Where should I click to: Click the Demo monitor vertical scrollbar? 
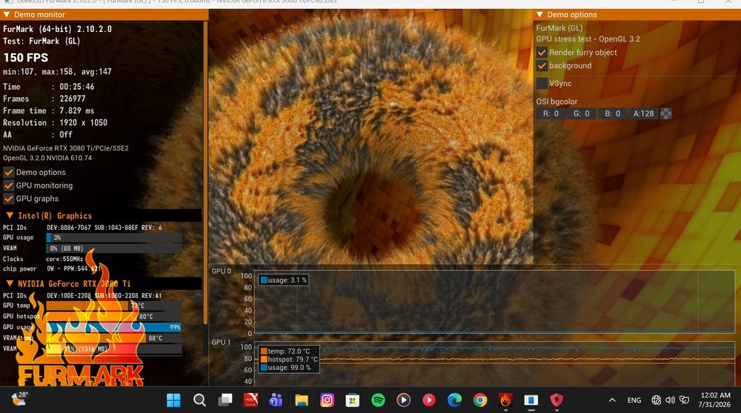(205, 173)
